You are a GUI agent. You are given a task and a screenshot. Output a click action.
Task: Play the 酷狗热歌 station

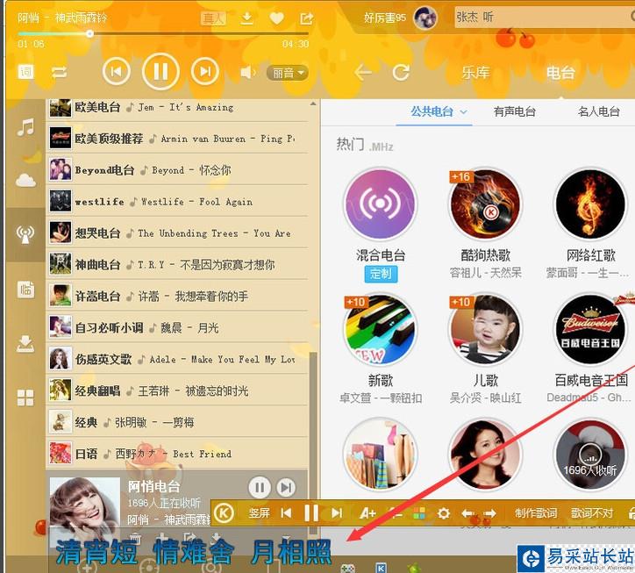click(485, 204)
